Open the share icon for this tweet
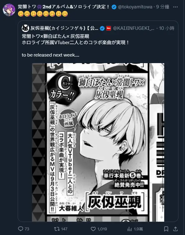 point(175,229)
